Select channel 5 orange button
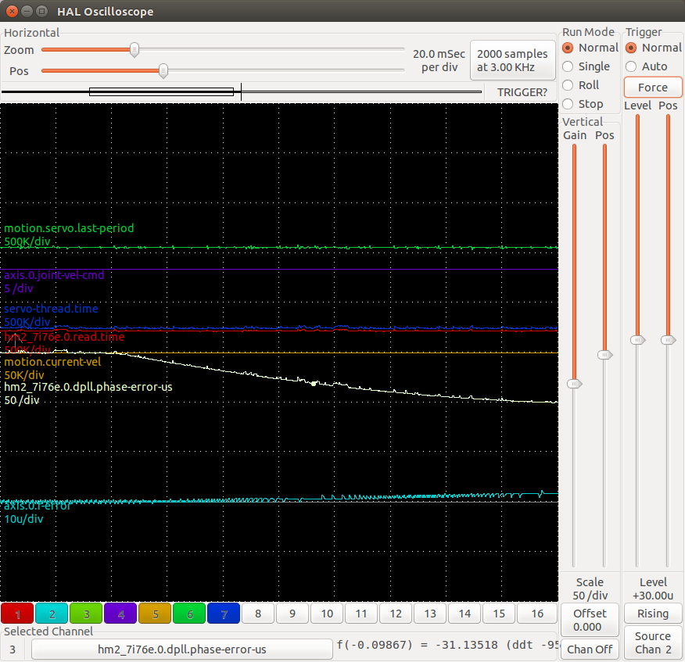 click(155, 614)
